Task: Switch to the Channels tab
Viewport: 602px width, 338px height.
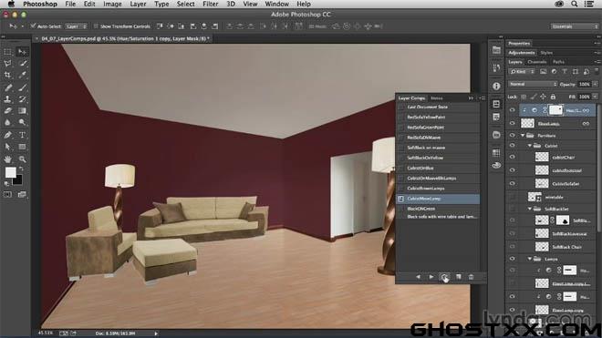Action: (536, 62)
